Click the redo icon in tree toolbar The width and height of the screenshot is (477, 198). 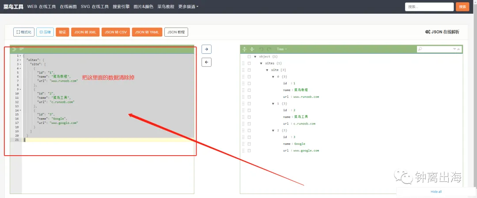269,49
